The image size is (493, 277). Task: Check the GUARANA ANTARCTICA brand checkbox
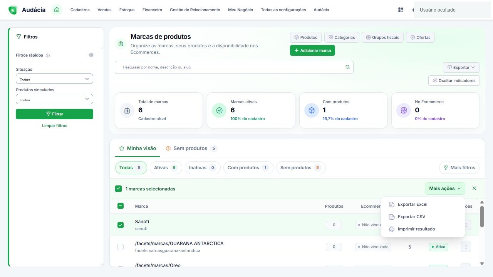click(121, 247)
